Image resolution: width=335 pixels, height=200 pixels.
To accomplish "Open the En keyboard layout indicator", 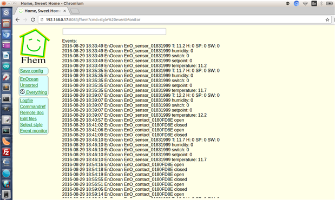I will coord(314,3).
